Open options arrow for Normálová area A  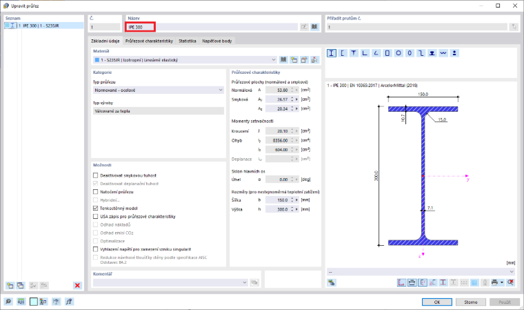[x=296, y=90]
